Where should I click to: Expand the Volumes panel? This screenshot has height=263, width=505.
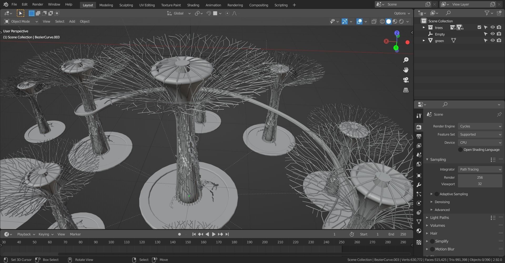pyautogui.click(x=427, y=225)
